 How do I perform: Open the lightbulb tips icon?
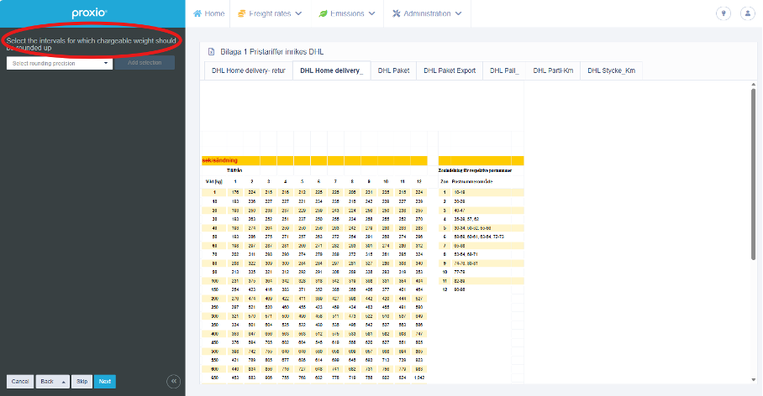coord(724,13)
